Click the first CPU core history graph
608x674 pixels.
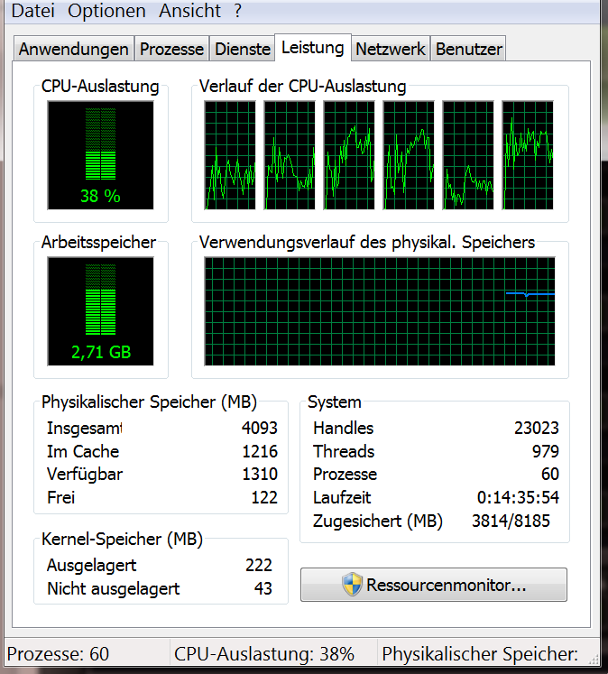230,155
